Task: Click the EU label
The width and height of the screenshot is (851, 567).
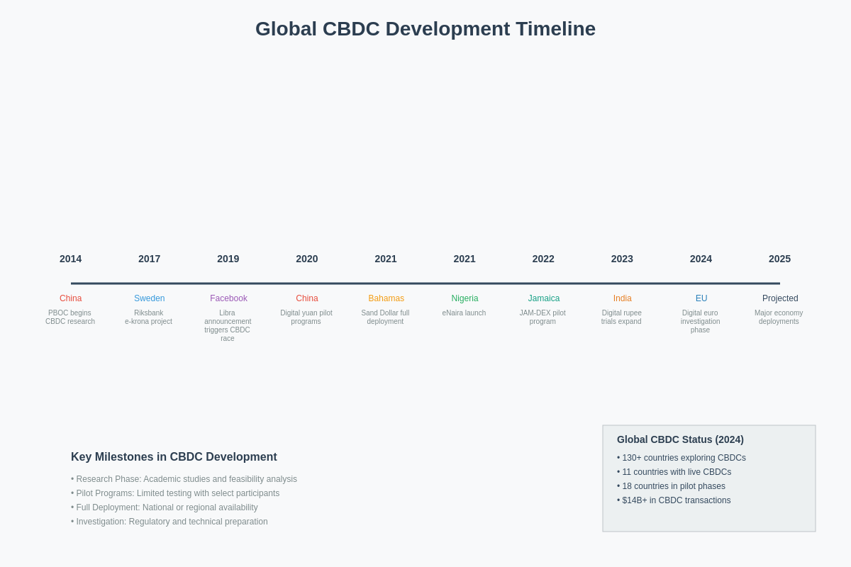Action: coord(701,298)
